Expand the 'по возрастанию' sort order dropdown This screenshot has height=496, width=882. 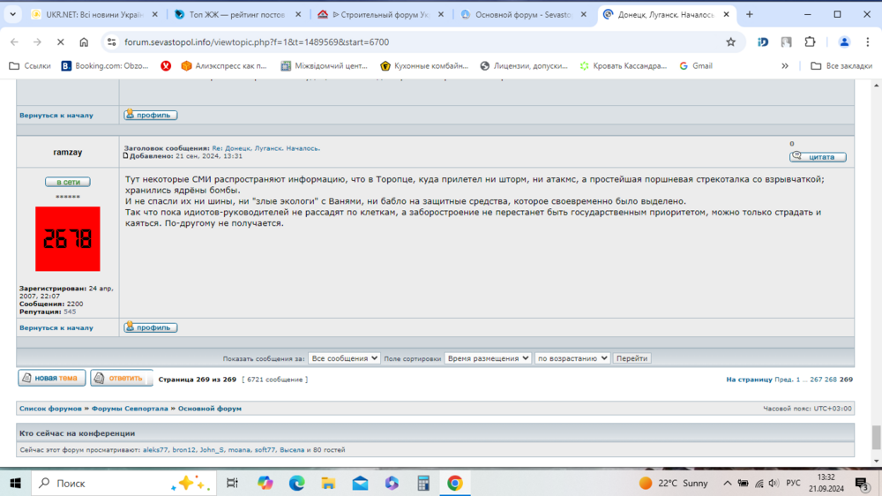click(x=572, y=358)
